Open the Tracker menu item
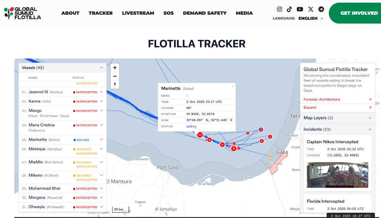This screenshot has width=381, height=218. click(x=101, y=13)
